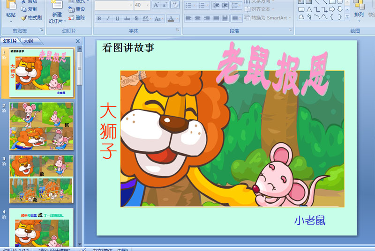This screenshot has height=251, width=375.
Task: Center-align the paragraph text
Action: coord(197,18)
